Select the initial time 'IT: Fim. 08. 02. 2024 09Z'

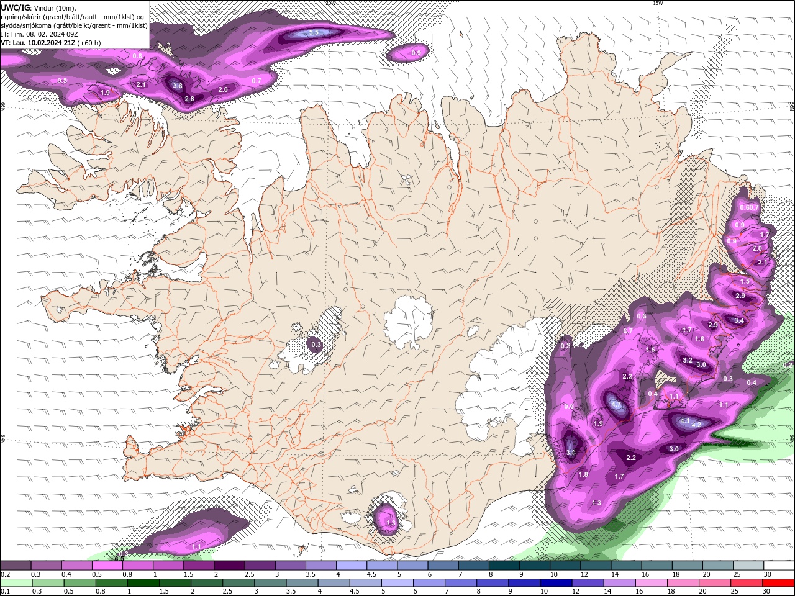pos(40,34)
